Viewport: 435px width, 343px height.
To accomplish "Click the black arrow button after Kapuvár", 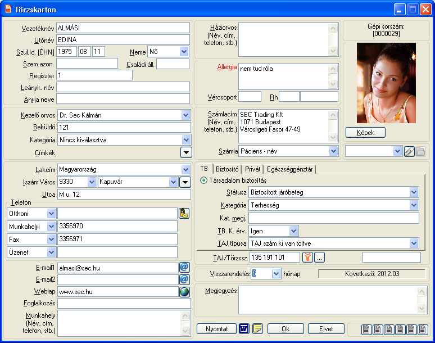I will coord(185,182).
